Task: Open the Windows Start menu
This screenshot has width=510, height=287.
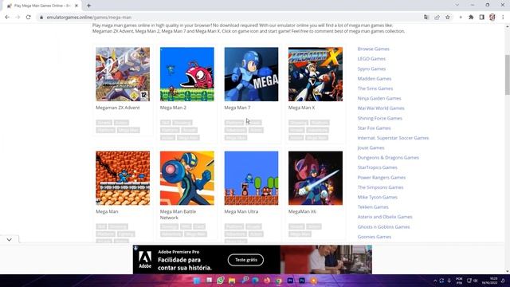Action: click(197, 281)
